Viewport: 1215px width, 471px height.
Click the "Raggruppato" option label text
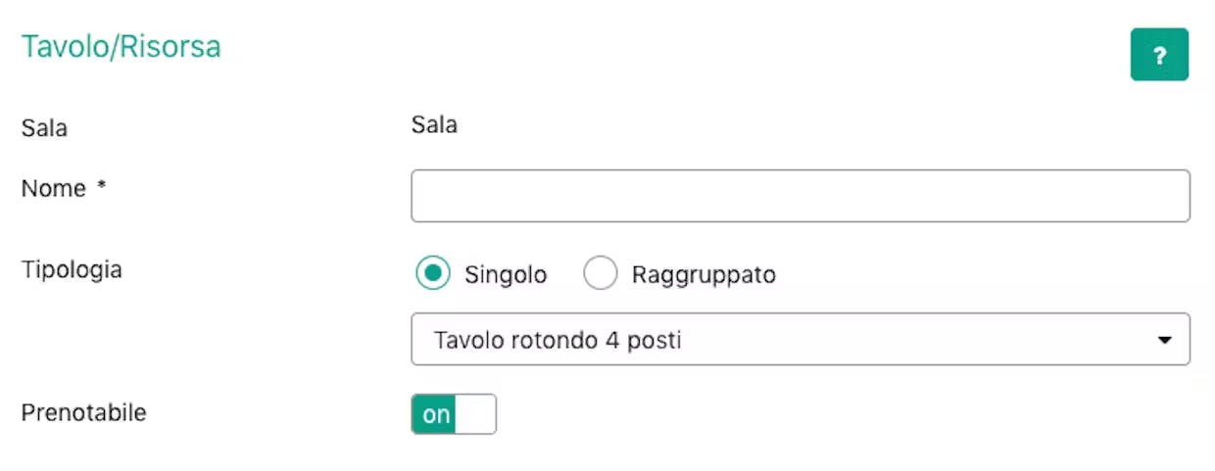704,275
